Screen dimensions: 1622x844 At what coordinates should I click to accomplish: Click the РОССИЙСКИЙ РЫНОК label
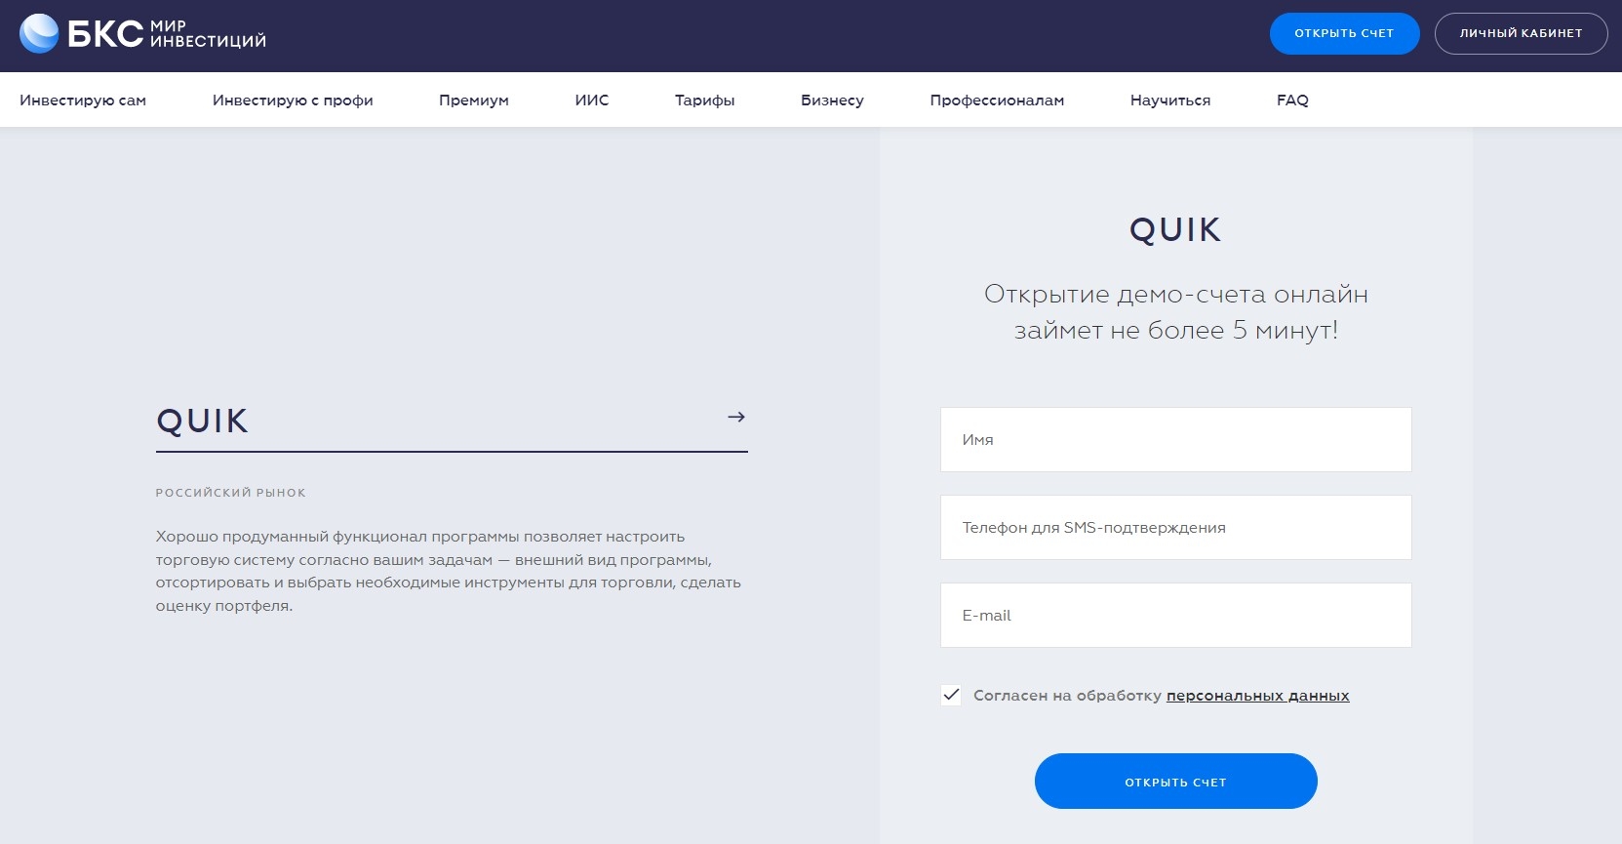(231, 493)
